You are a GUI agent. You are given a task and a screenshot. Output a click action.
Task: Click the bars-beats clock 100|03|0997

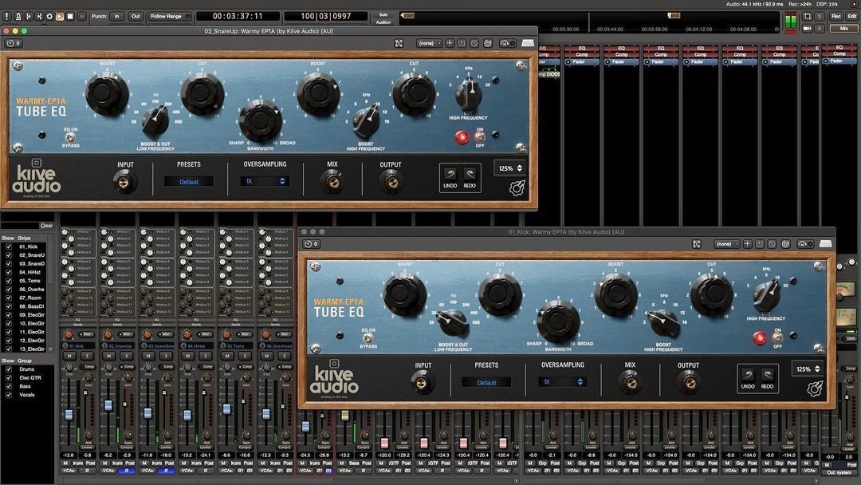pyautogui.click(x=325, y=17)
